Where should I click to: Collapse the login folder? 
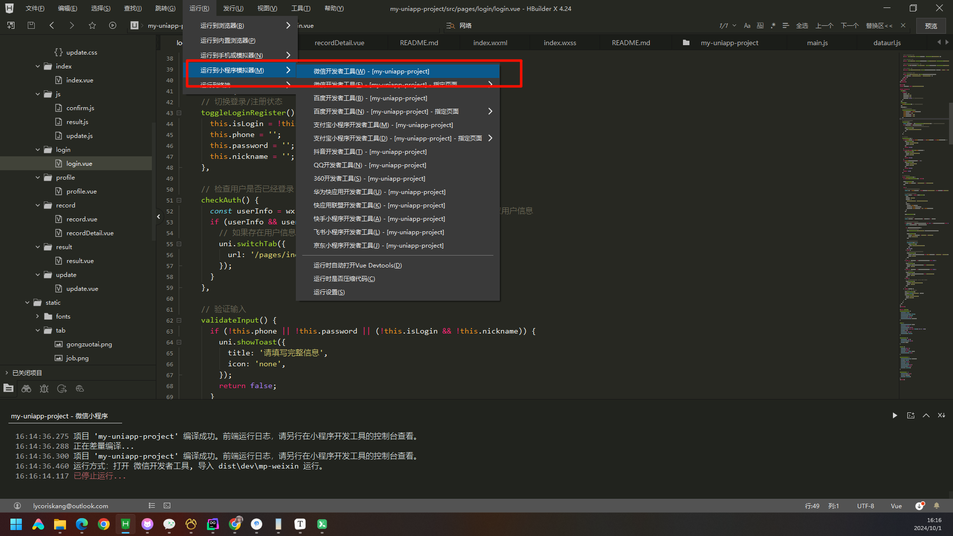pos(38,149)
